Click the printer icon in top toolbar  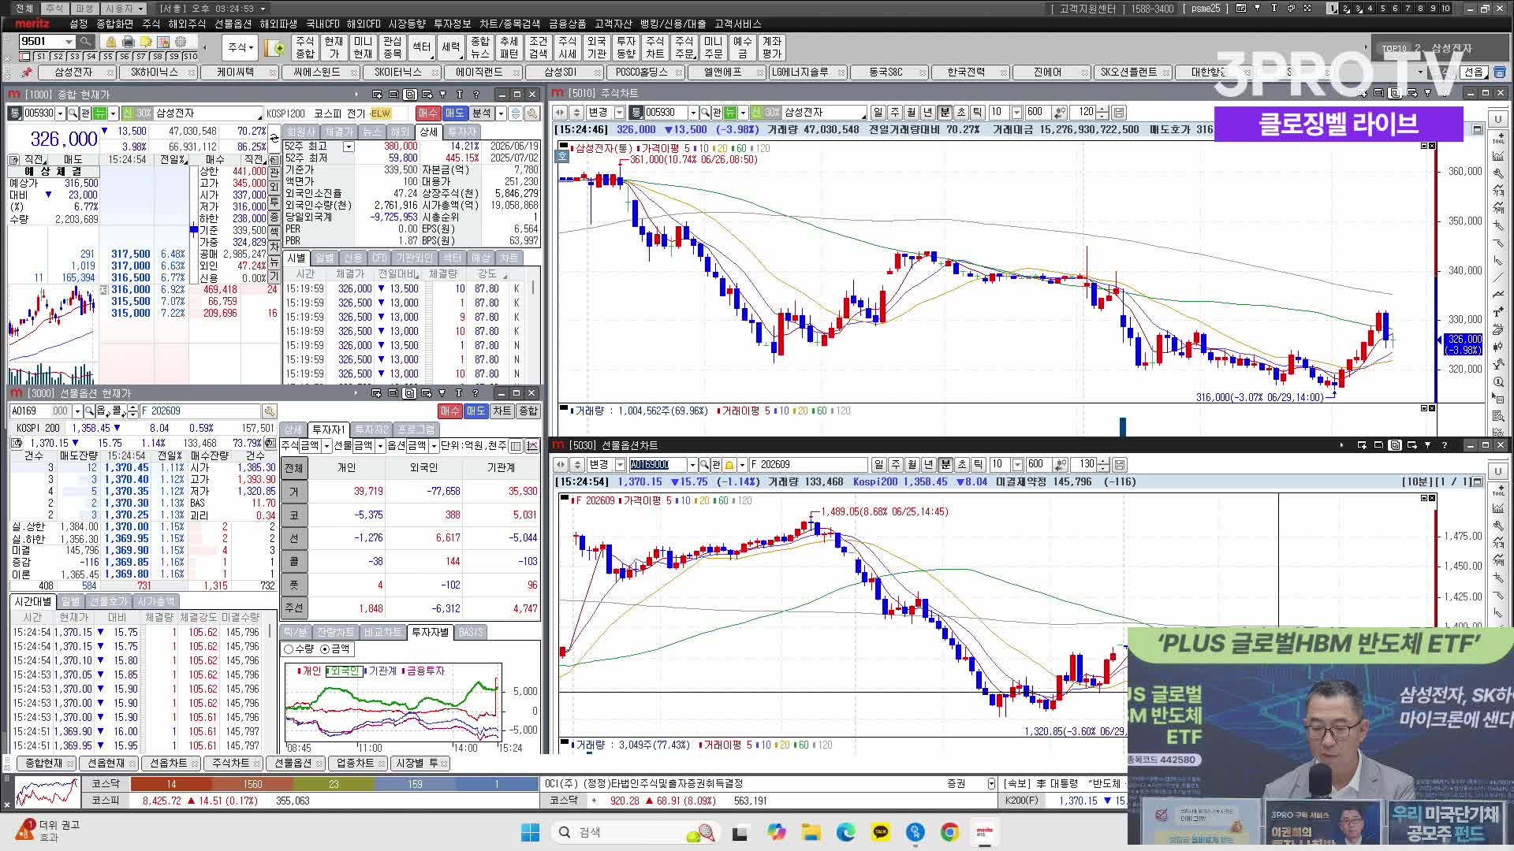tap(128, 42)
